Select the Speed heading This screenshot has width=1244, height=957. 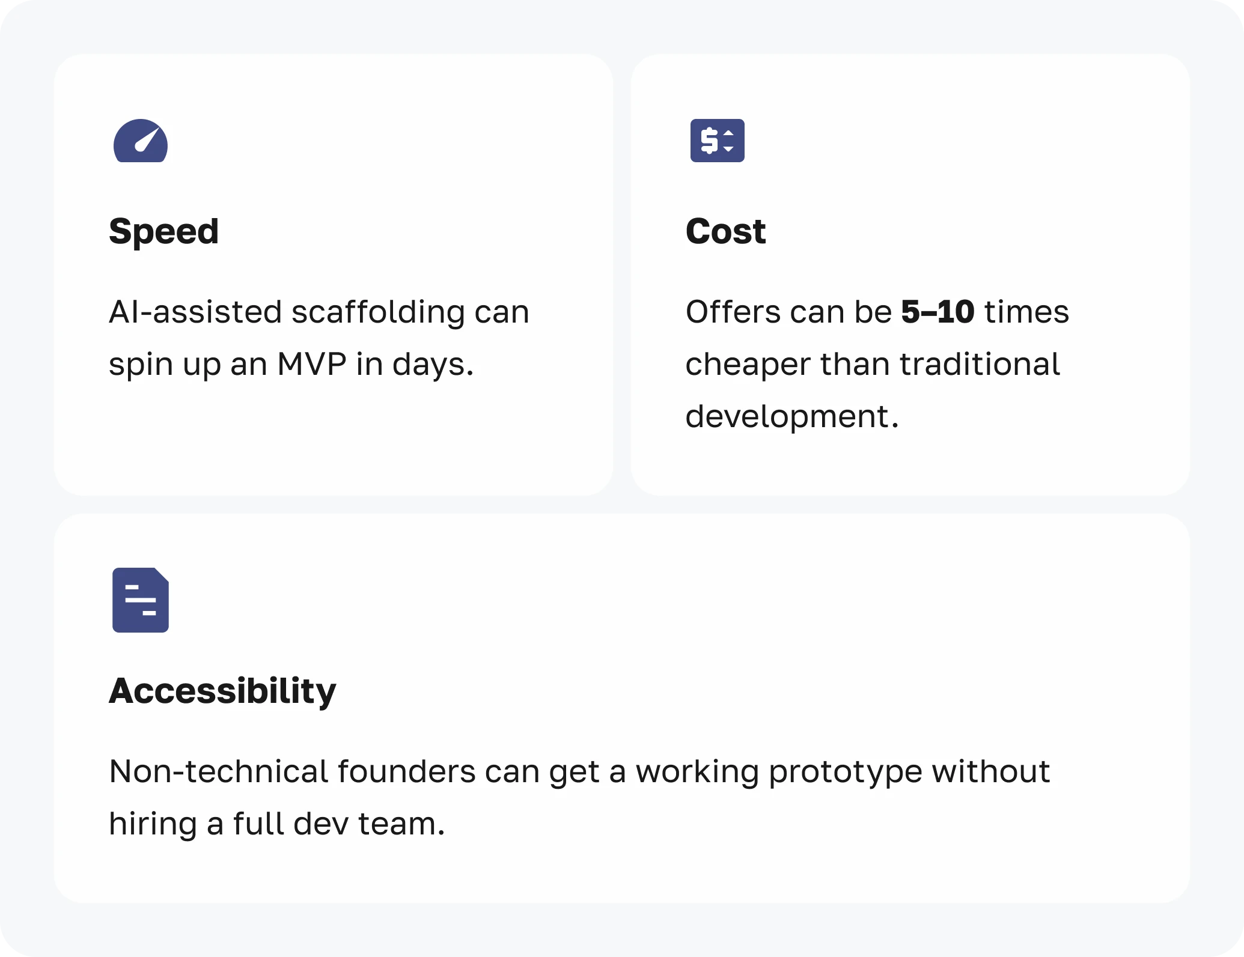163,231
